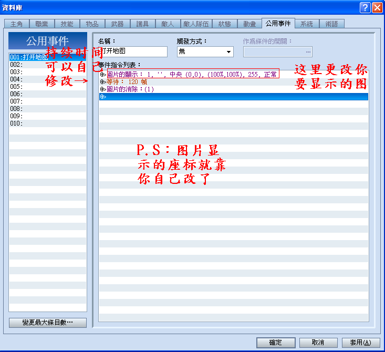Screen dimensions: 385x352
Task: Open the 觸發方式 dropdown
Action: pyautogui.click(x=205, y=51)
